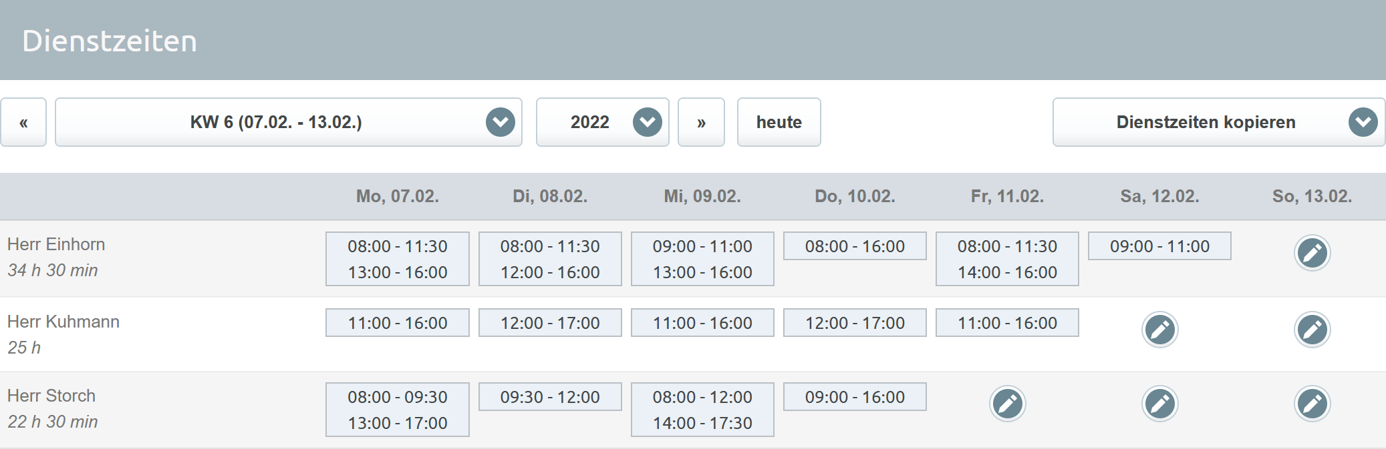The height and width of the screenshot is (449, 1386).
Task: Expand the Dienstzeiten kopieren dropdown
Action: 1218,122
